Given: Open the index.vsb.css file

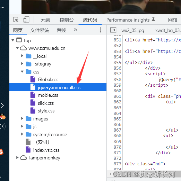Looking at the screenshot, I should (46, 150).
